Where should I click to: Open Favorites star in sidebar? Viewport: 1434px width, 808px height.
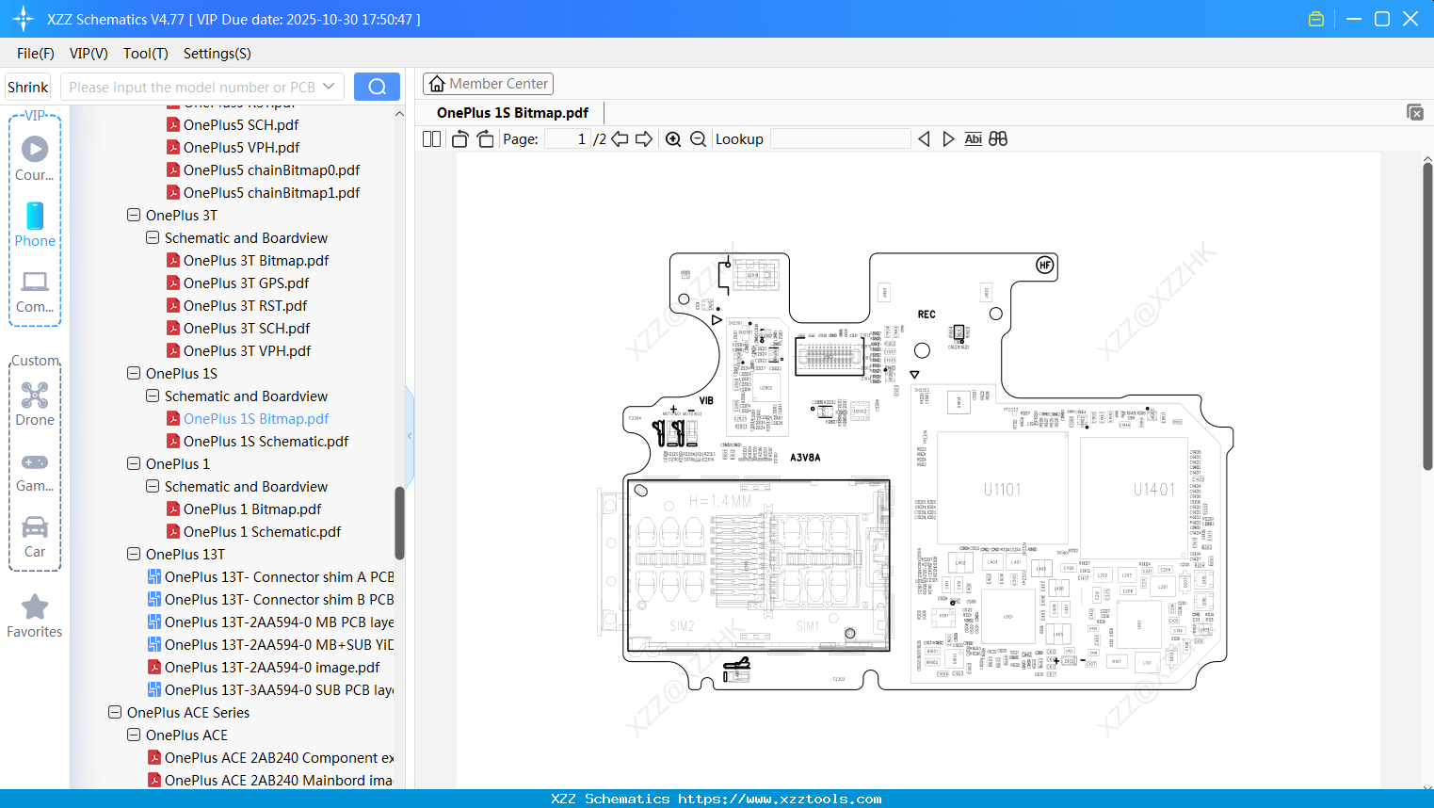35,616
